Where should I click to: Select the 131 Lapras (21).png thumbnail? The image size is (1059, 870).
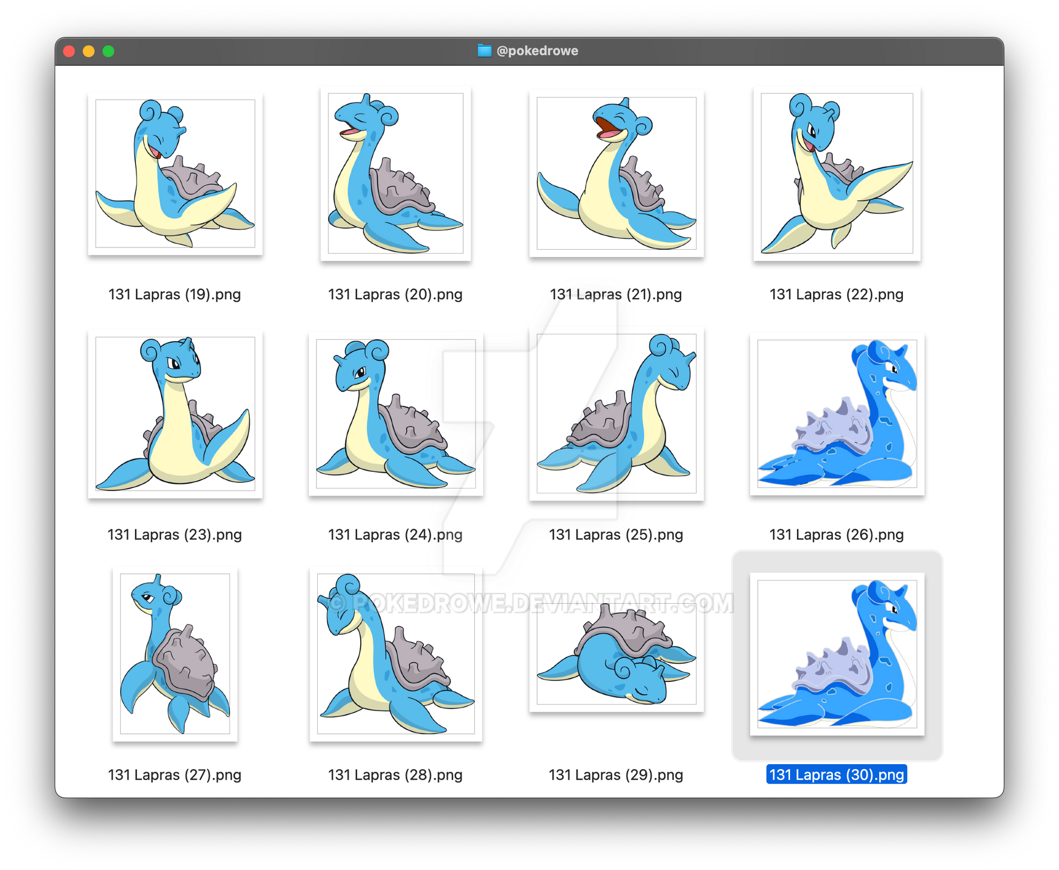616,173
